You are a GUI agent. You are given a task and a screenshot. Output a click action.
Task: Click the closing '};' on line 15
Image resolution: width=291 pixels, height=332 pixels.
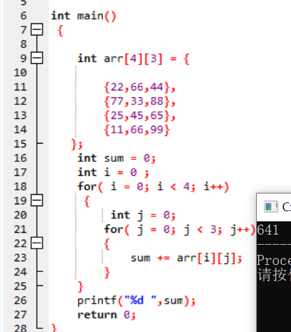[77, 144]
